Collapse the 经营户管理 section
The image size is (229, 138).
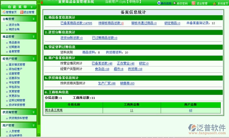pos(33,59)
